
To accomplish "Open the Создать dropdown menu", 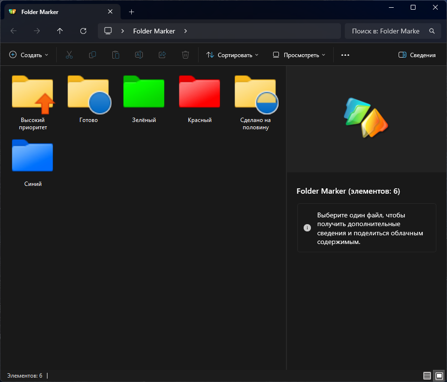I will click(x=29, y=55).
